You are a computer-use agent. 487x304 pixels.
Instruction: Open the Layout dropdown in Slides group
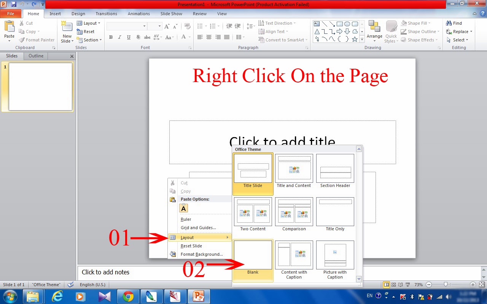[88, 23]
